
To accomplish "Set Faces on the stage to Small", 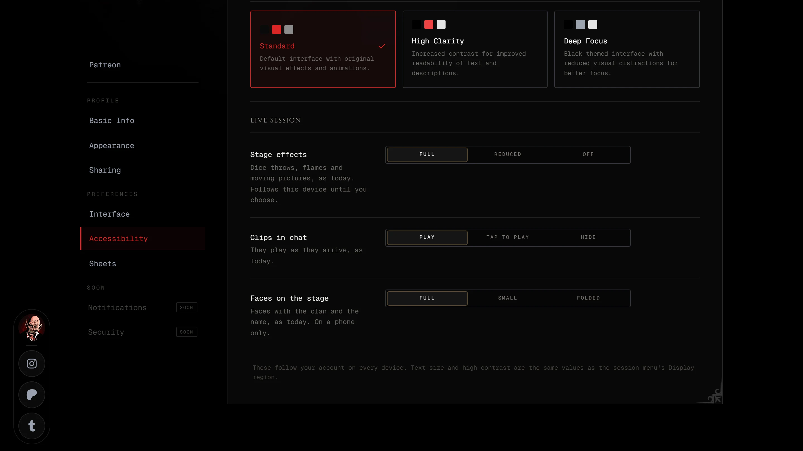I will (x=507, y=298).
